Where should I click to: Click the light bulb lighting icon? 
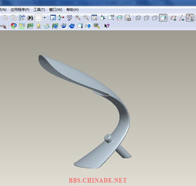click(38, 26)
